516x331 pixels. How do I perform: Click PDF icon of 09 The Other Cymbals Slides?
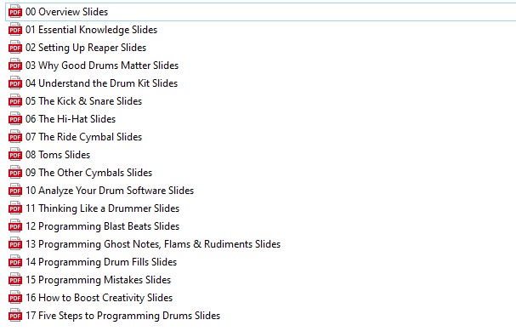(x=15, y=172)
